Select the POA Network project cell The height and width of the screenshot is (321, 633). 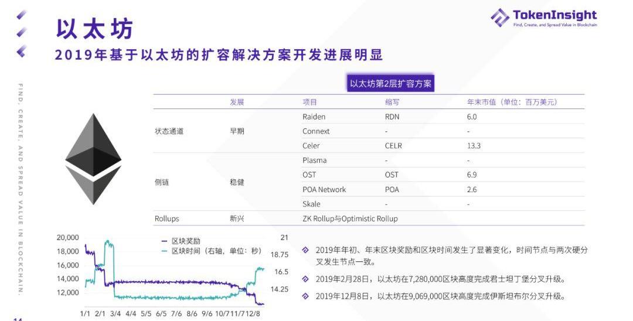click(x=324, y=189)
